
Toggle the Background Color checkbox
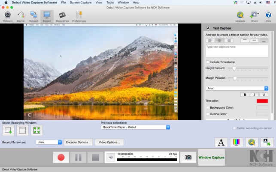(208, 107)
